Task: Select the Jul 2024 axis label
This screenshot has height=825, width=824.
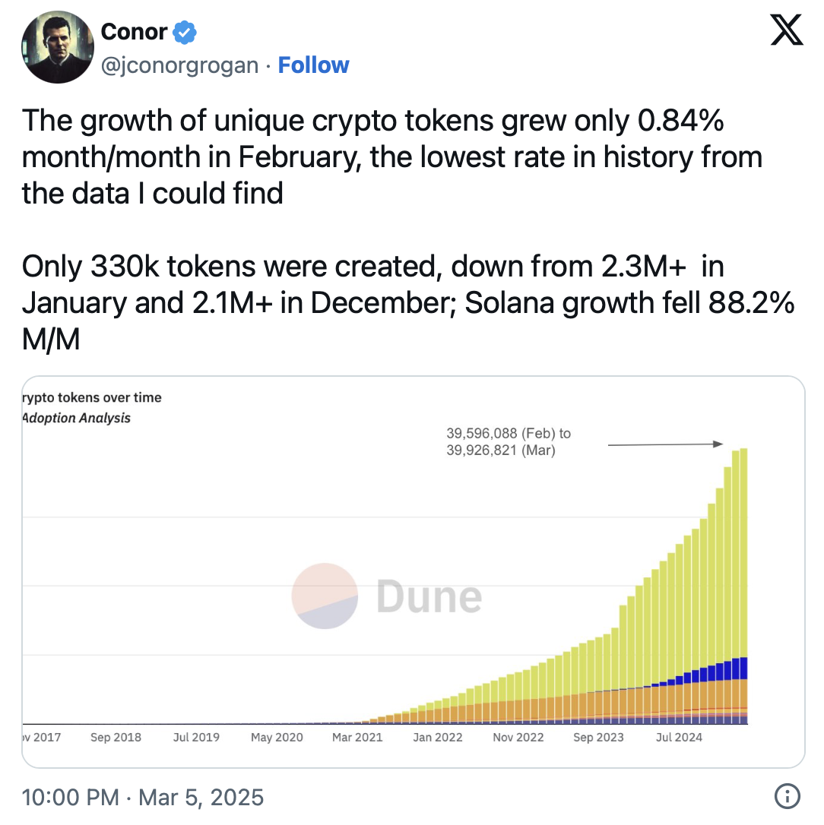Action: pos(679,738)
